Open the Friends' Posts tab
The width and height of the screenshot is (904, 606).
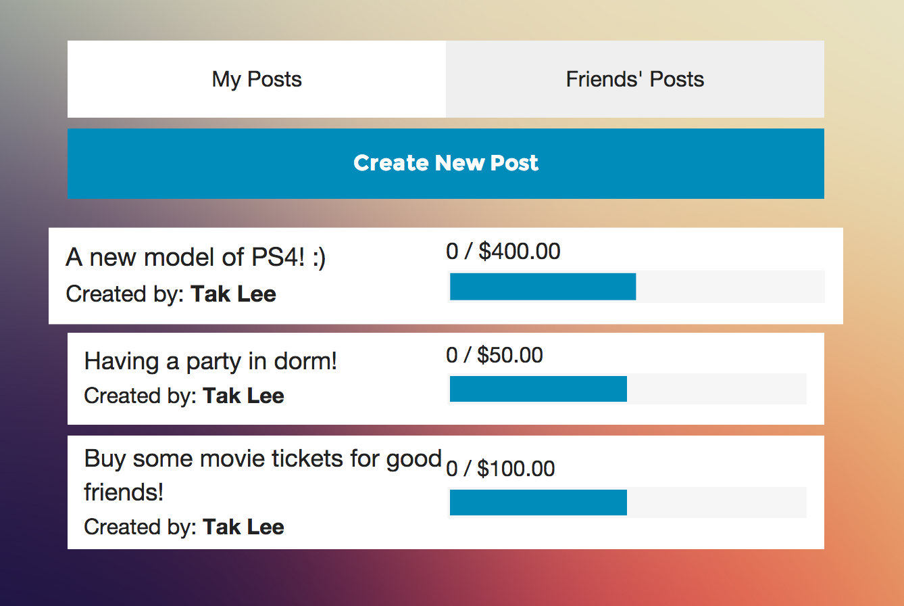pyautogui.click(x=634, y=79)
